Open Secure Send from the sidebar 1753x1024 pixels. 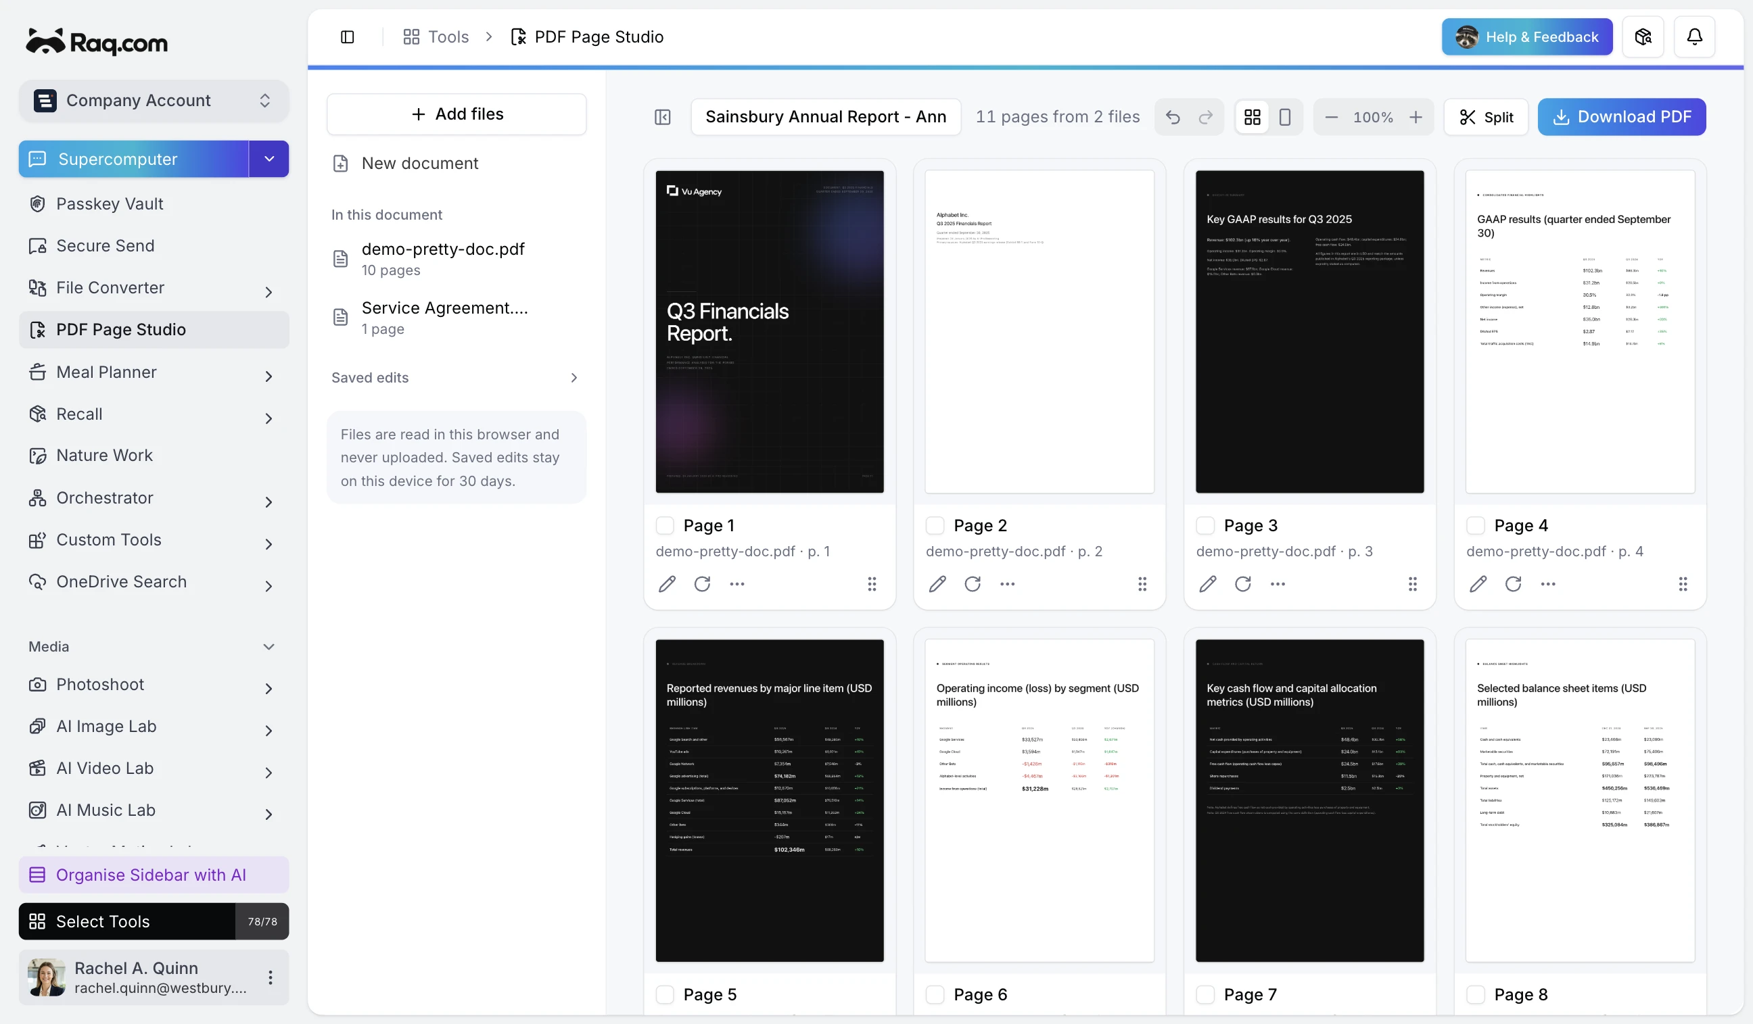[x=154, y=245]
